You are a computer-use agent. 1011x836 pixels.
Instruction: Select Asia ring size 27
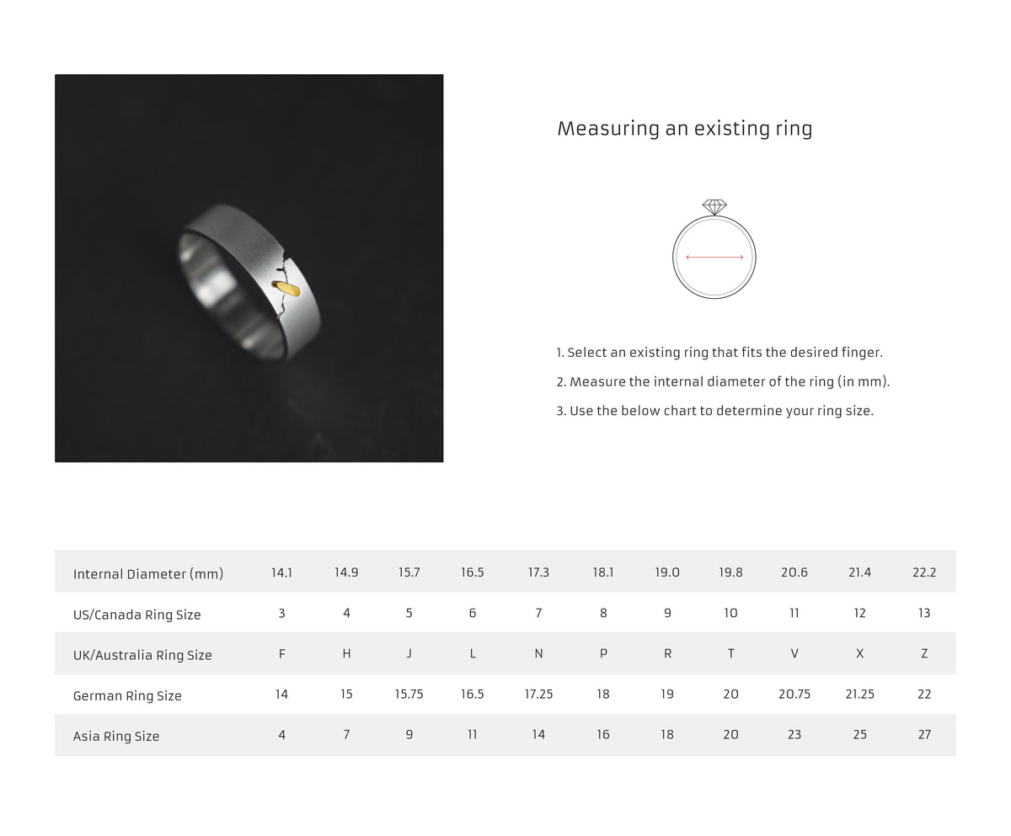924,734
